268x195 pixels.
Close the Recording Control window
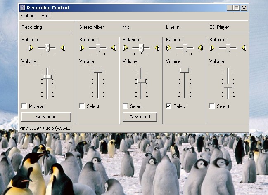pyautogui.click(x=244, y=8)
